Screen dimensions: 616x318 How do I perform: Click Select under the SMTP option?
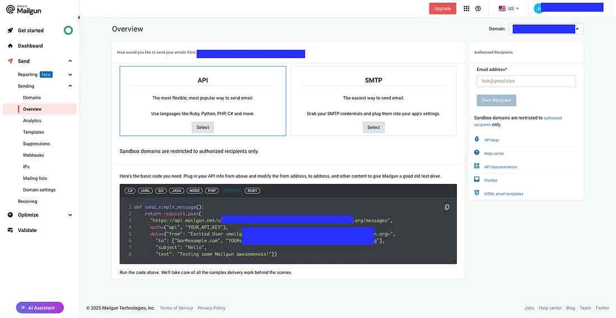(374, 127)
